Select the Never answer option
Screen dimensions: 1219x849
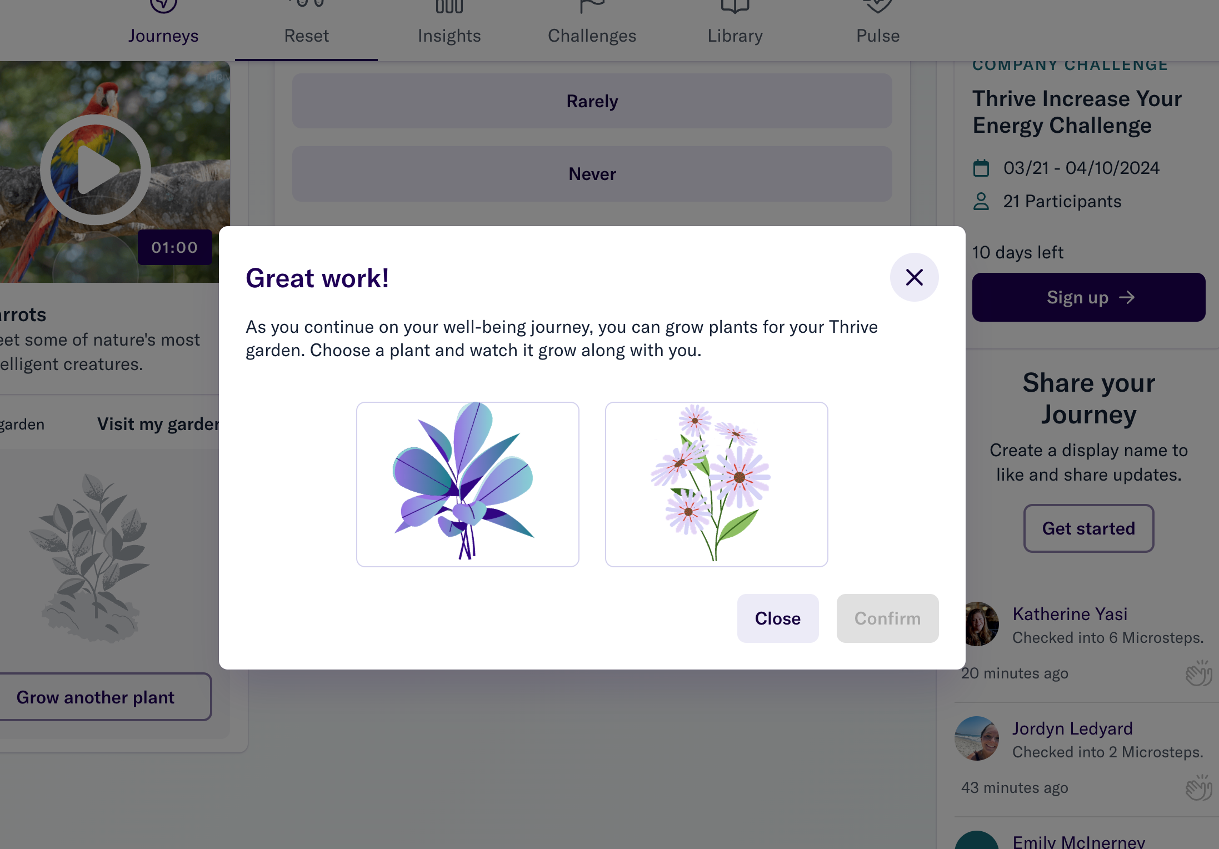(x=592, y=174)
